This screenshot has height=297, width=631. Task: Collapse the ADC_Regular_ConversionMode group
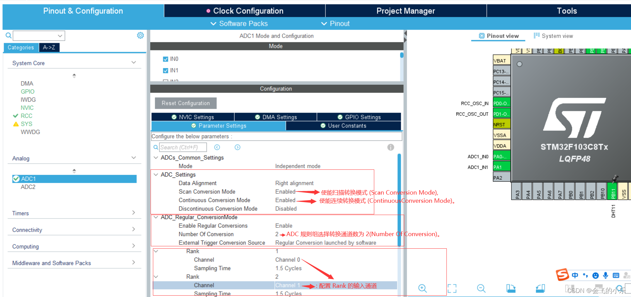(156, 217)
